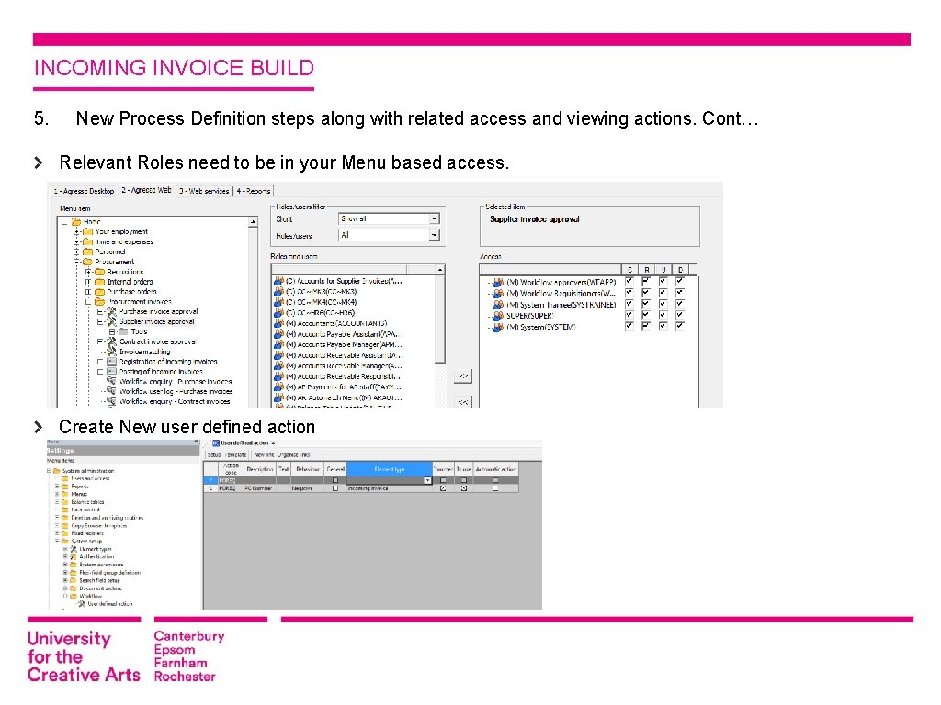Click the Invoice matching step icon

[112, 352]
